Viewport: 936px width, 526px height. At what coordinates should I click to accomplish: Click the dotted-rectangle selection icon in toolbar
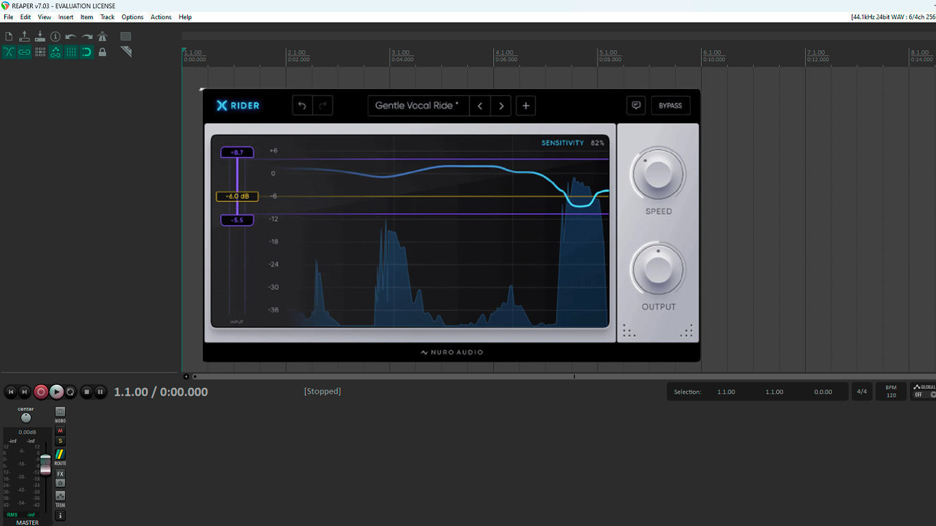coord(126,36)
